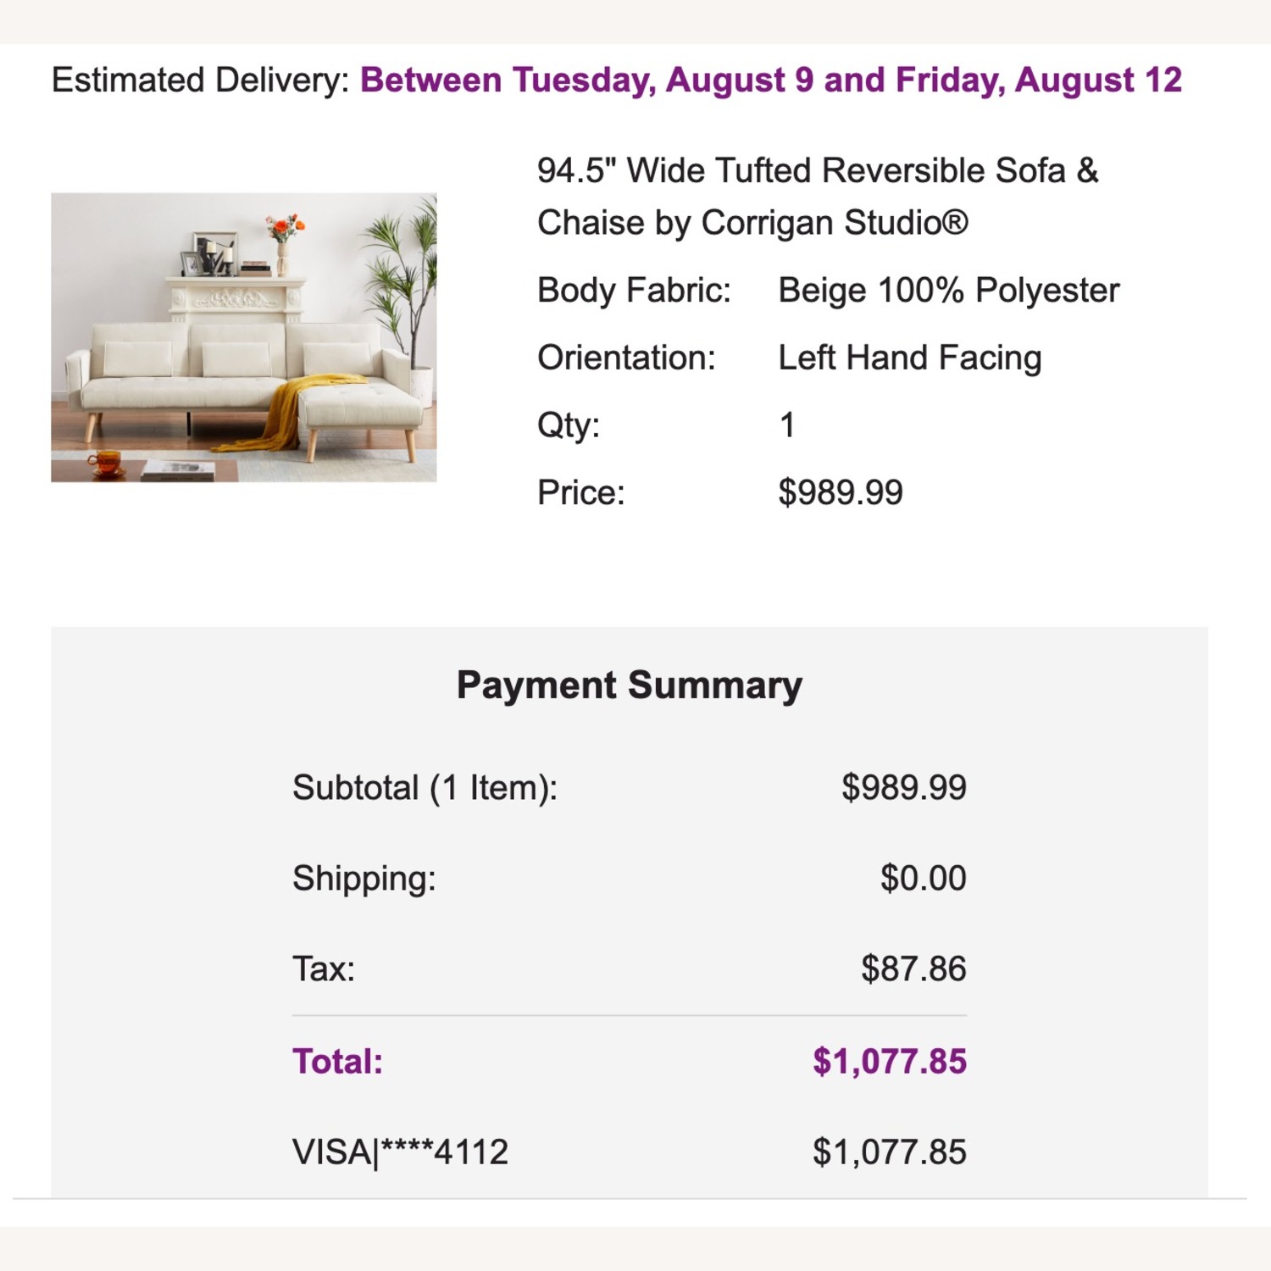The width and height of the screenshot is (1271, 1271).
Task: Click the subtotal amount in Payment Summary
Action: point(903,788)
